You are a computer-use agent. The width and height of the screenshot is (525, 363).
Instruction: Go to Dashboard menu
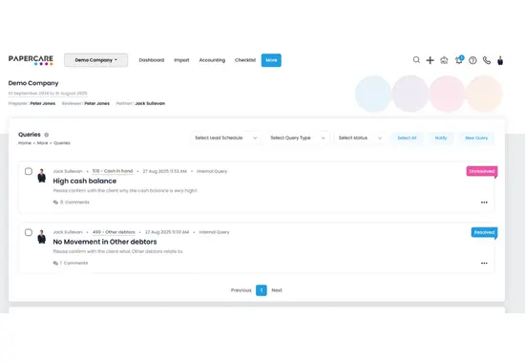152,60
